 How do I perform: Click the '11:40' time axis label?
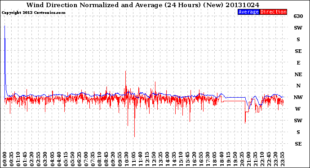(140, 159)
